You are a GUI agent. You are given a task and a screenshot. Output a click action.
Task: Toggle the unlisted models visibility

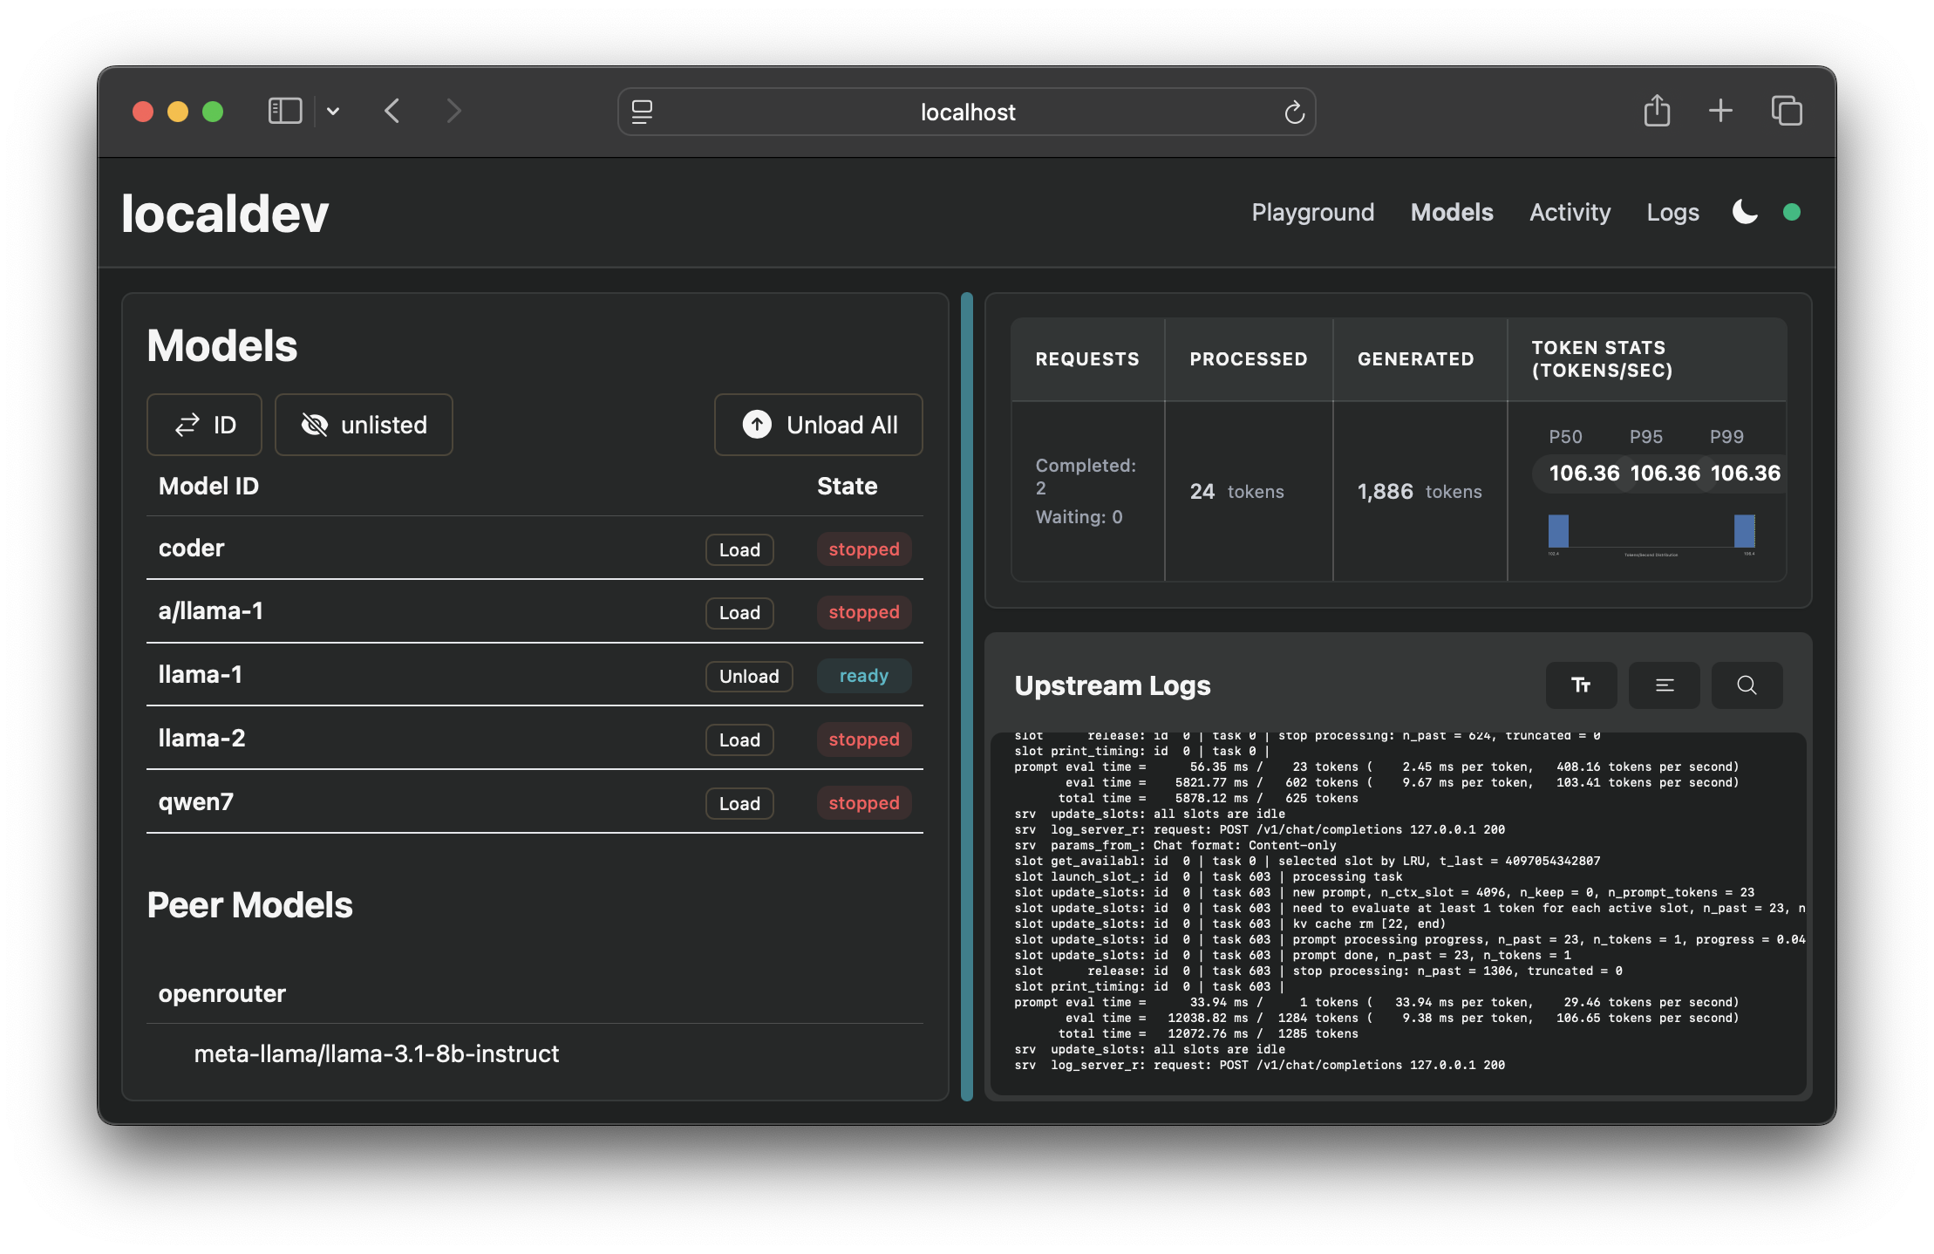click(x=364, y=425)
